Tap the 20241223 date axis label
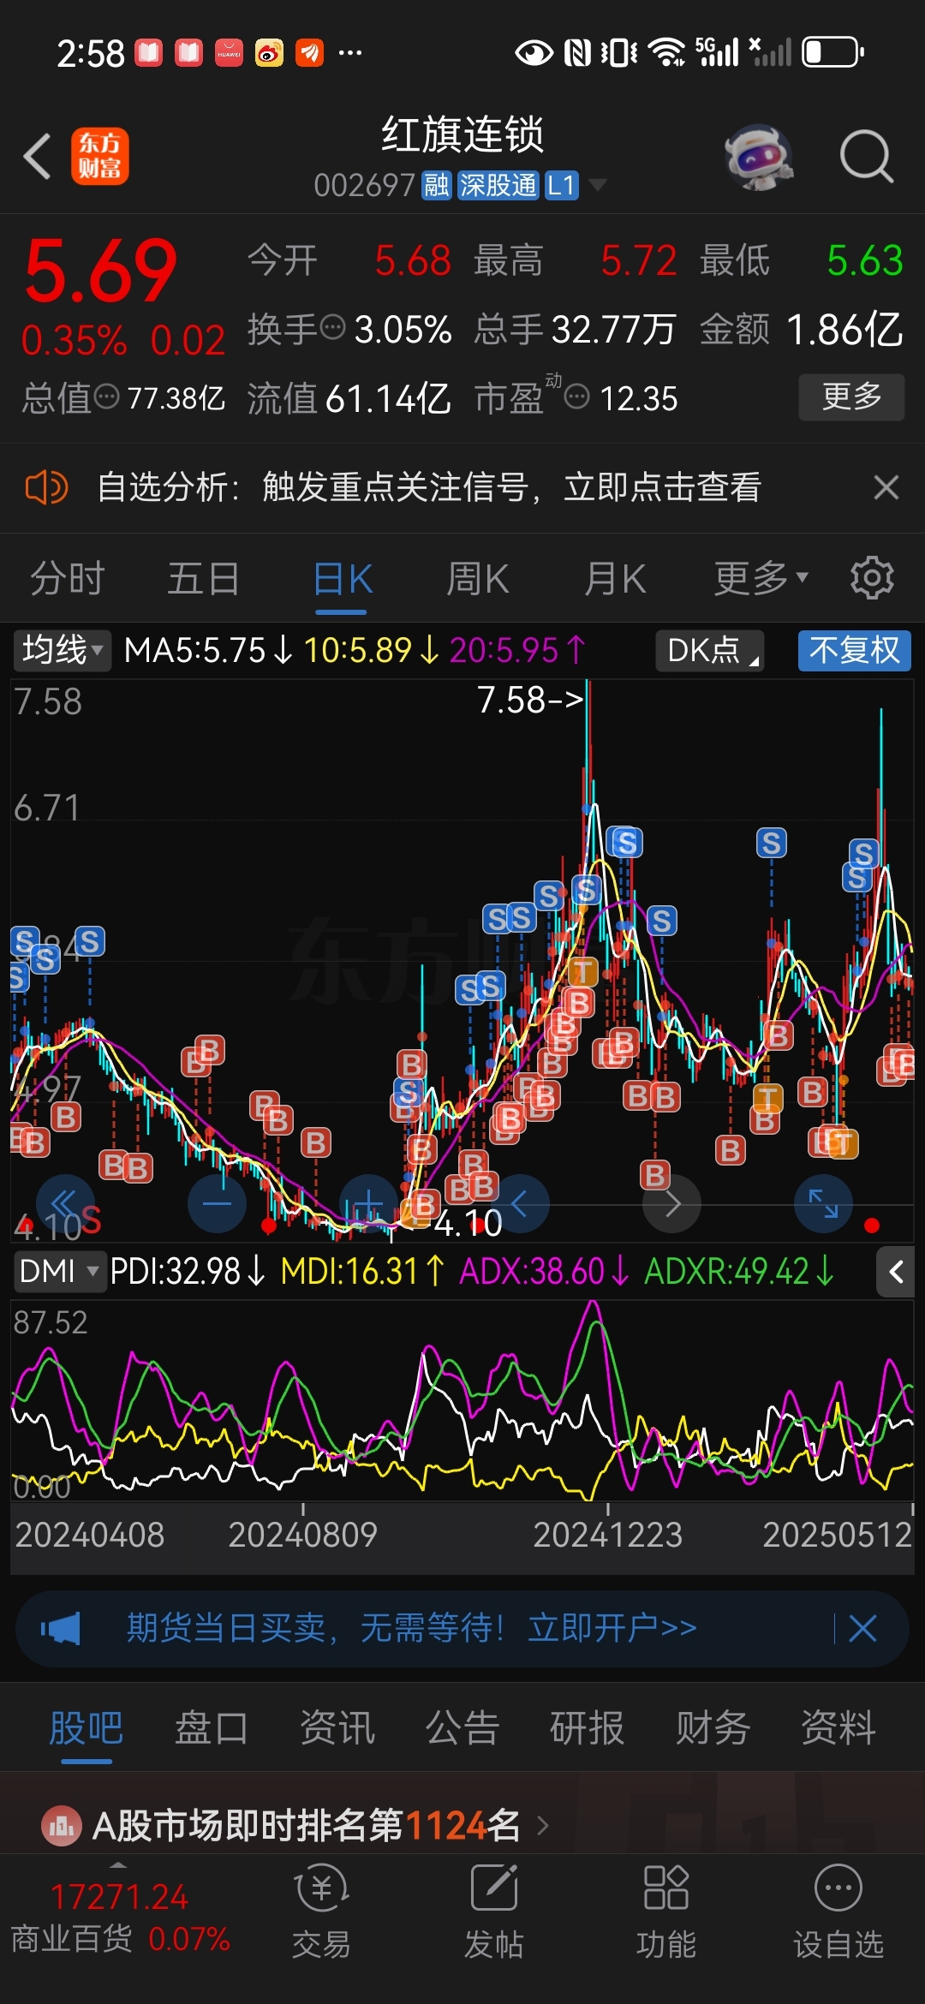The image size is (925, 2004). pos(607,1535)
